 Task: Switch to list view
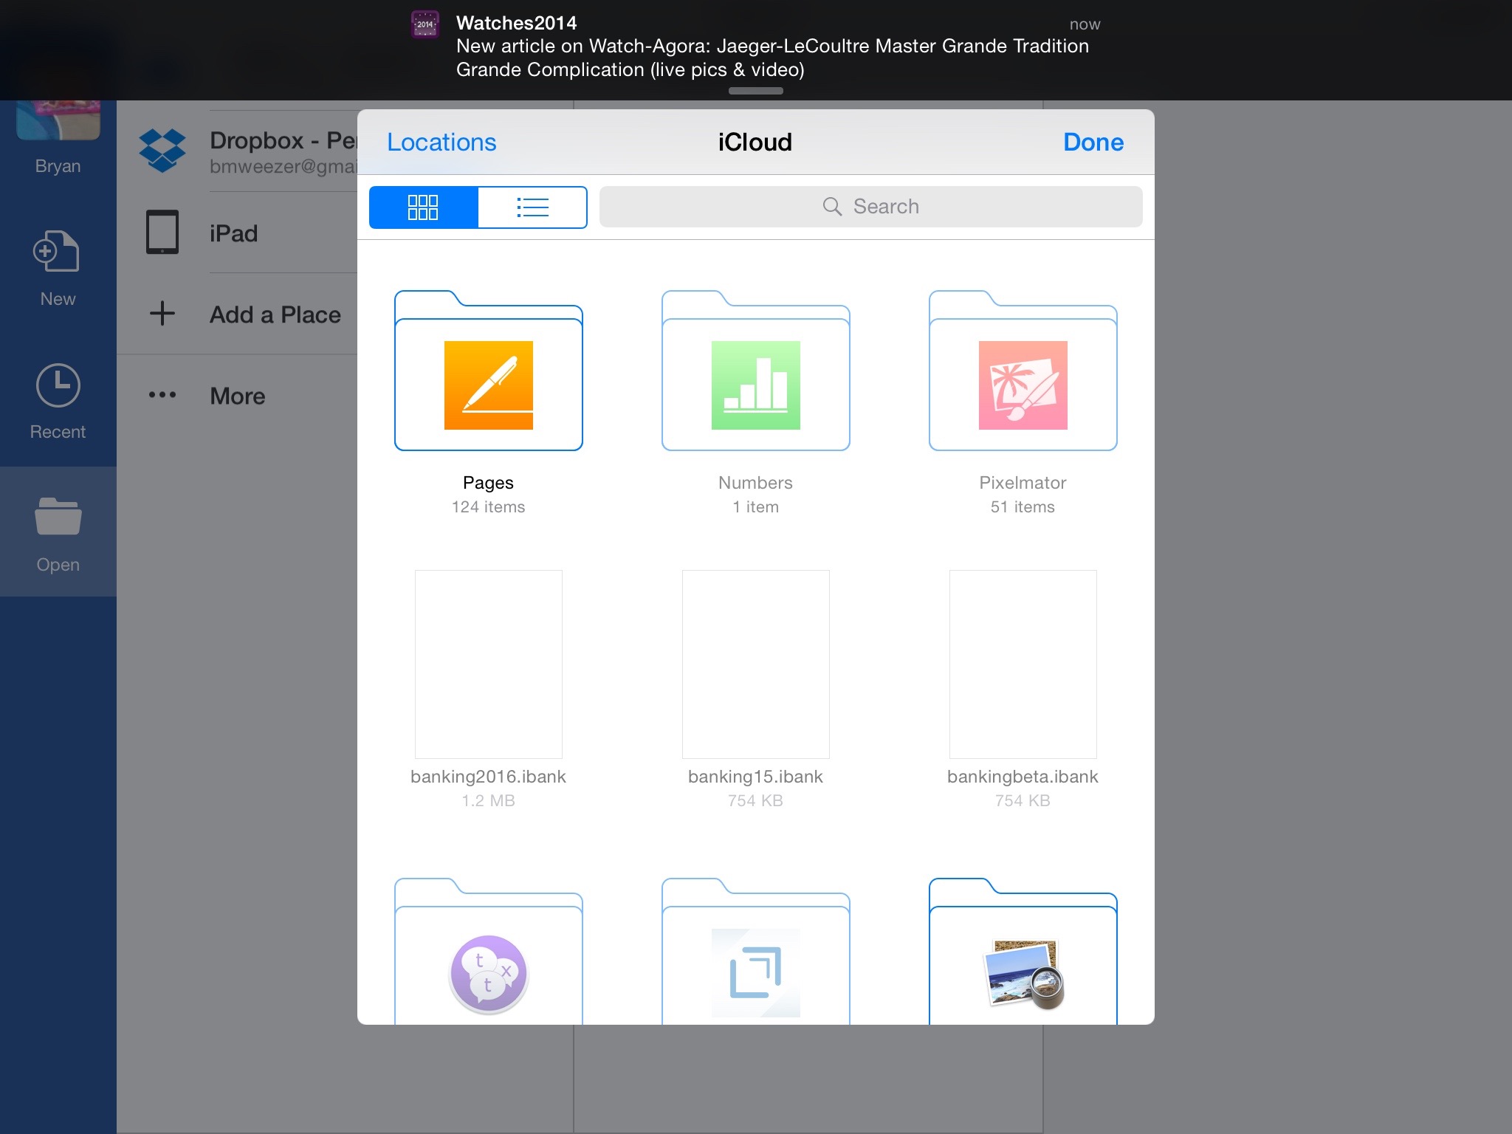[x=532, y=207]
